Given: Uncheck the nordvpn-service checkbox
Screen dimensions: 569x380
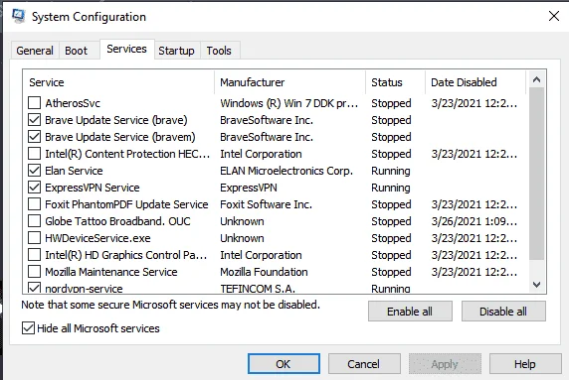Looking at the screenshot, I should point(34,288).
